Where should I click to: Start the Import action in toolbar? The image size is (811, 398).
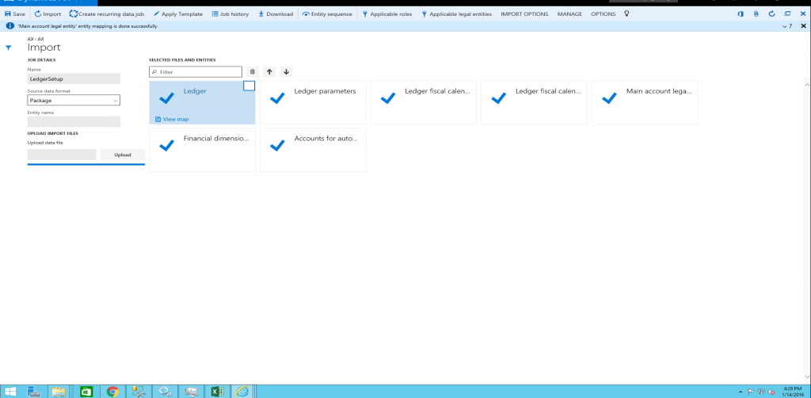48,14
